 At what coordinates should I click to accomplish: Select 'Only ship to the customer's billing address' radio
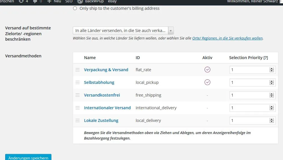[x=75, y=8]
